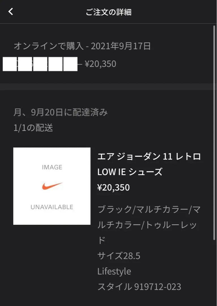Open the エア ジョーダン 11 レトロ product name

click(x=149, y=156)
